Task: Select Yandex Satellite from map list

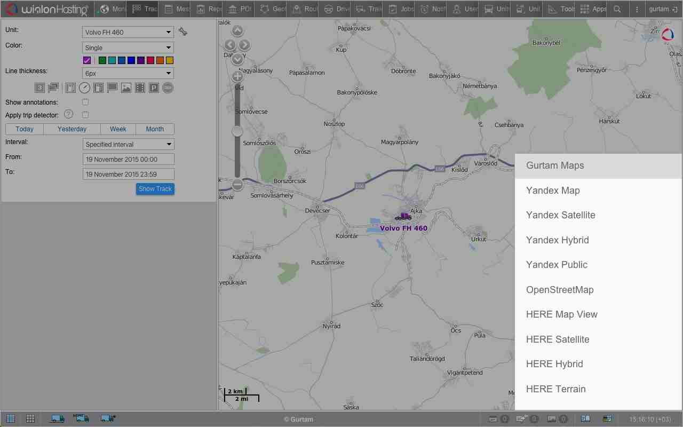Action: pos(560,215)
